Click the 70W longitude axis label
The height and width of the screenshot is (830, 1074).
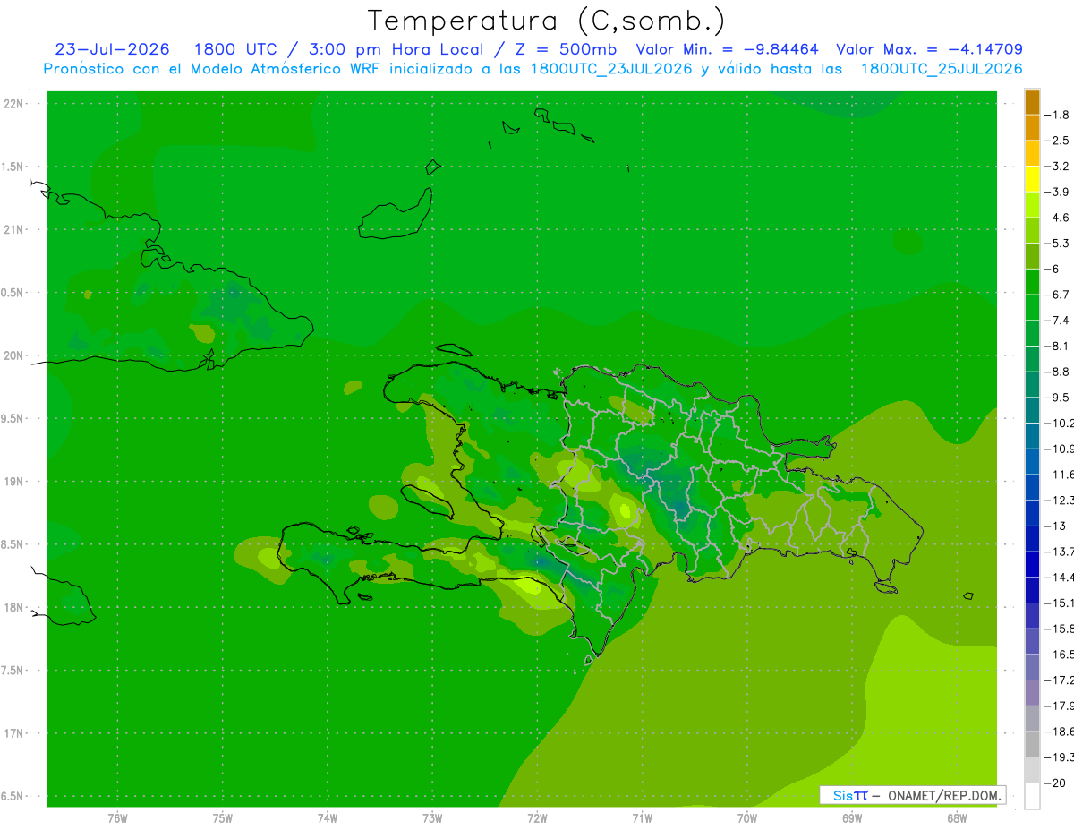[x=747, y=817]
